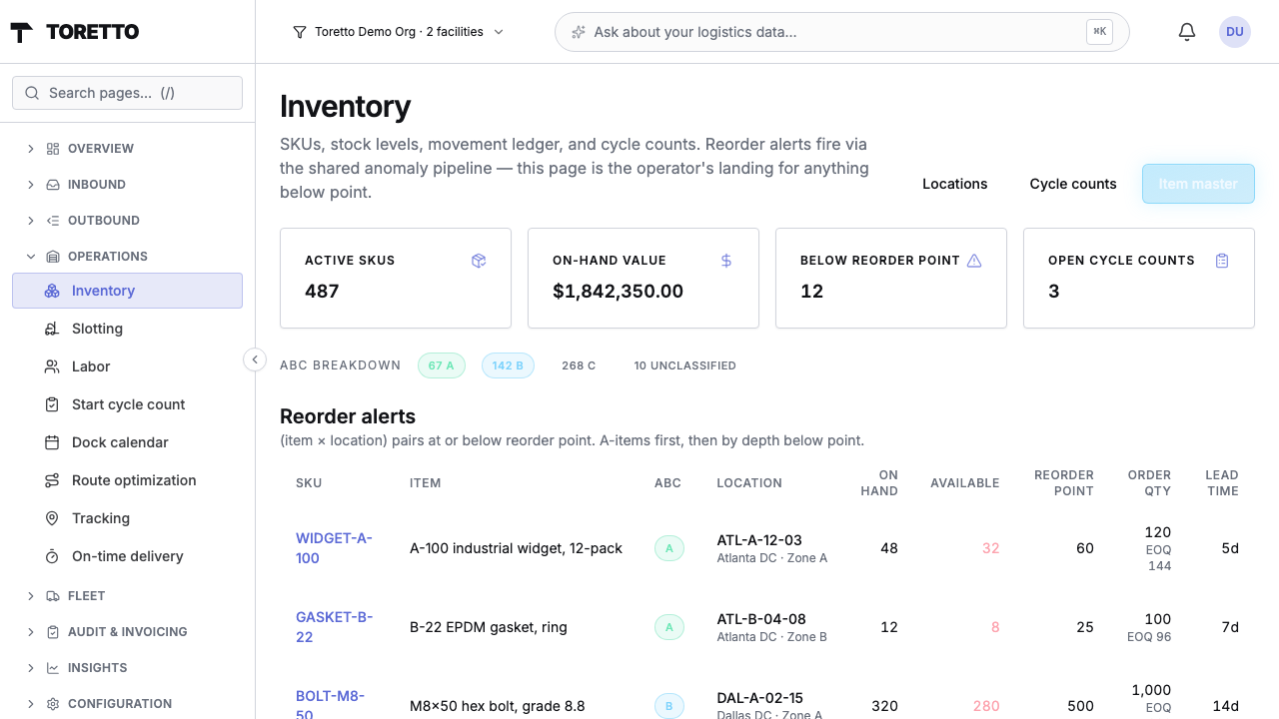This screenshot has width=1279, height=719.
Task: Open the GASKET-B-22 SKU link
Action: (x=334, y=627)
